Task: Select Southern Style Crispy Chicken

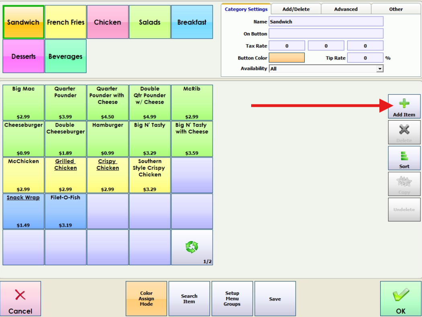Action: tap(150, 175)
